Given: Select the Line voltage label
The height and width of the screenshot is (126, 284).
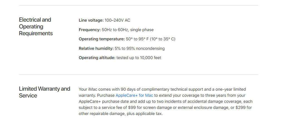Looking at the screenshot, I should pos(91,20).
